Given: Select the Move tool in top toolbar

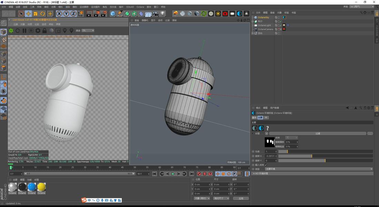Looking at the screenshot, I should (28, 14).
